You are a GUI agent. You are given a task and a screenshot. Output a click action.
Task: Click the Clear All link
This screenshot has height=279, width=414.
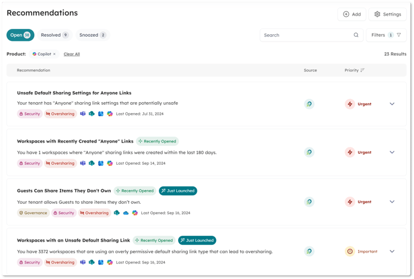point(72,54)
